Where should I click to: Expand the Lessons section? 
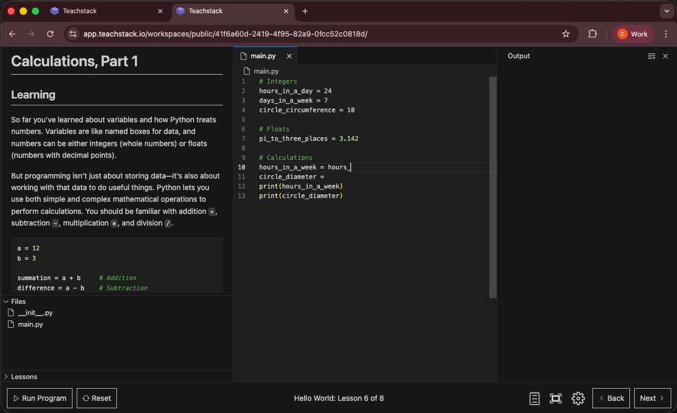pos(6,376)
